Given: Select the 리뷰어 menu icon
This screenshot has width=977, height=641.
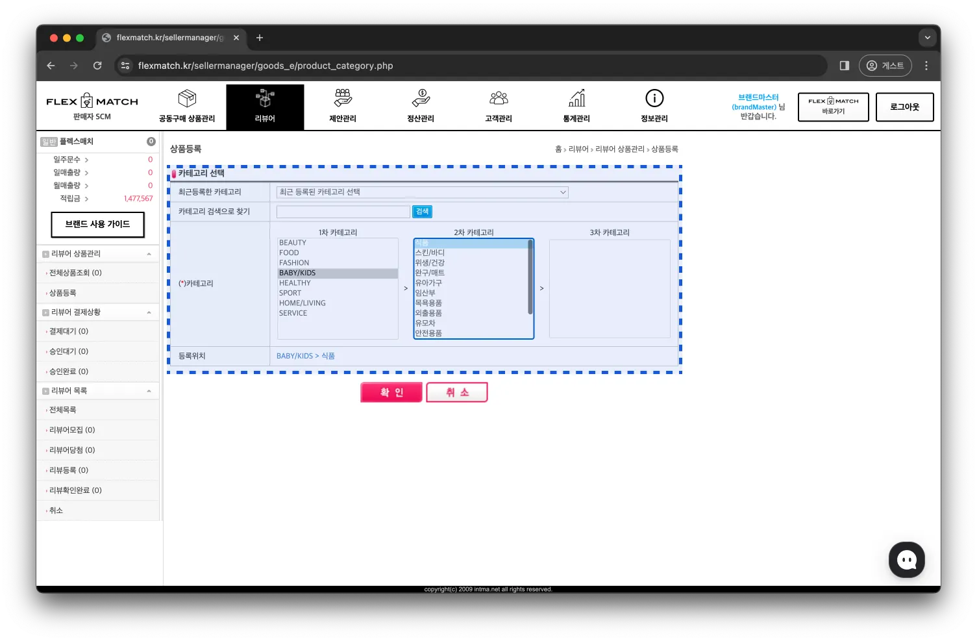Looking at the screenshot, I should [265, 99].
